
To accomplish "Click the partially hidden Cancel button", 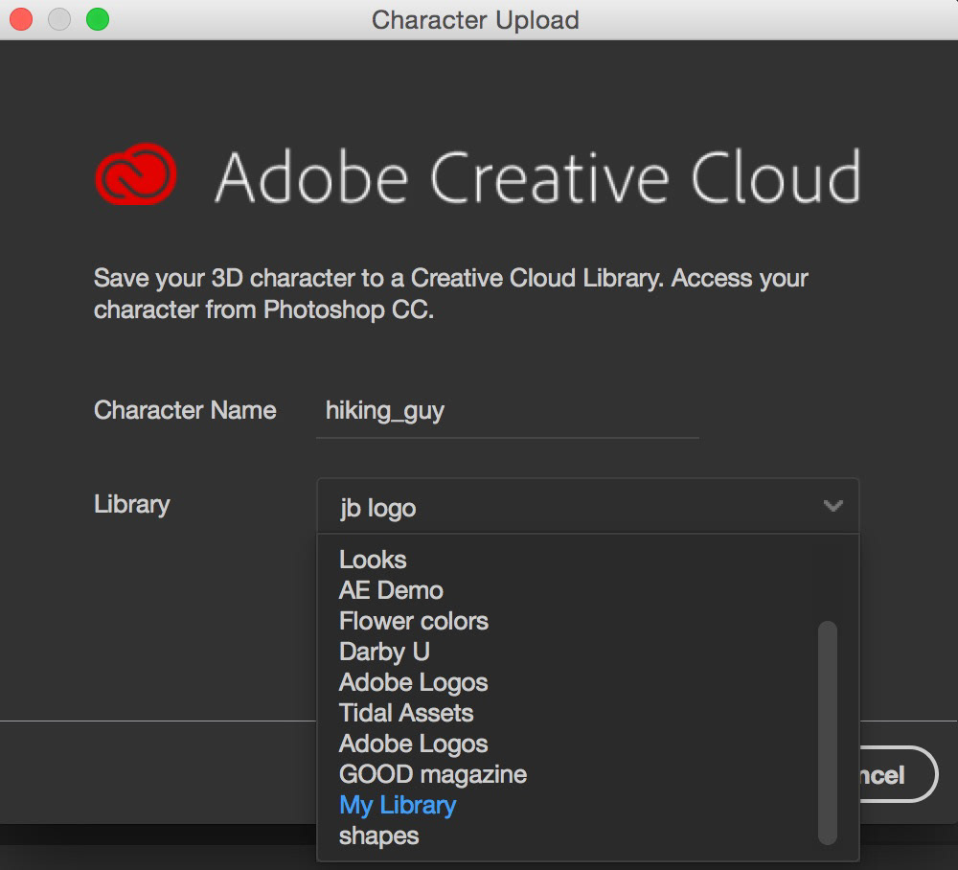I will pos(899,774).
